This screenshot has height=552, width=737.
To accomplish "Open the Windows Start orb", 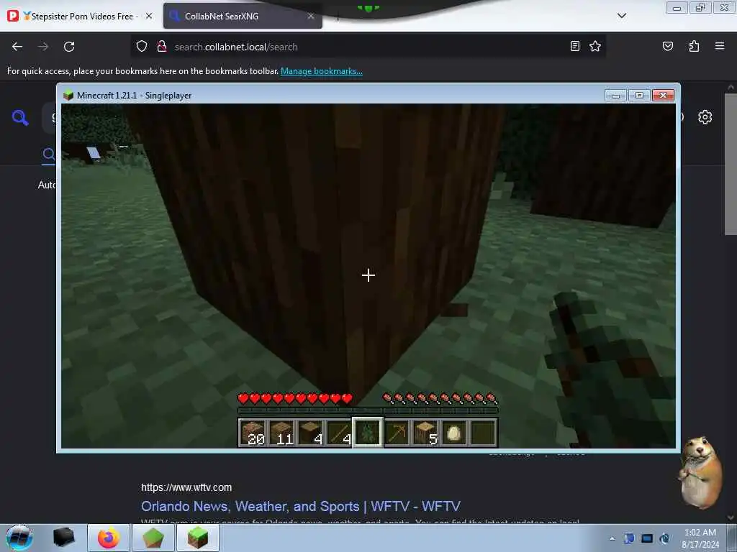I will (x=19, y=538).
